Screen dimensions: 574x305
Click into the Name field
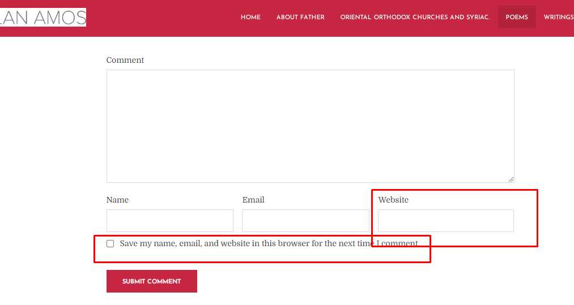click(x=170, y=221)
